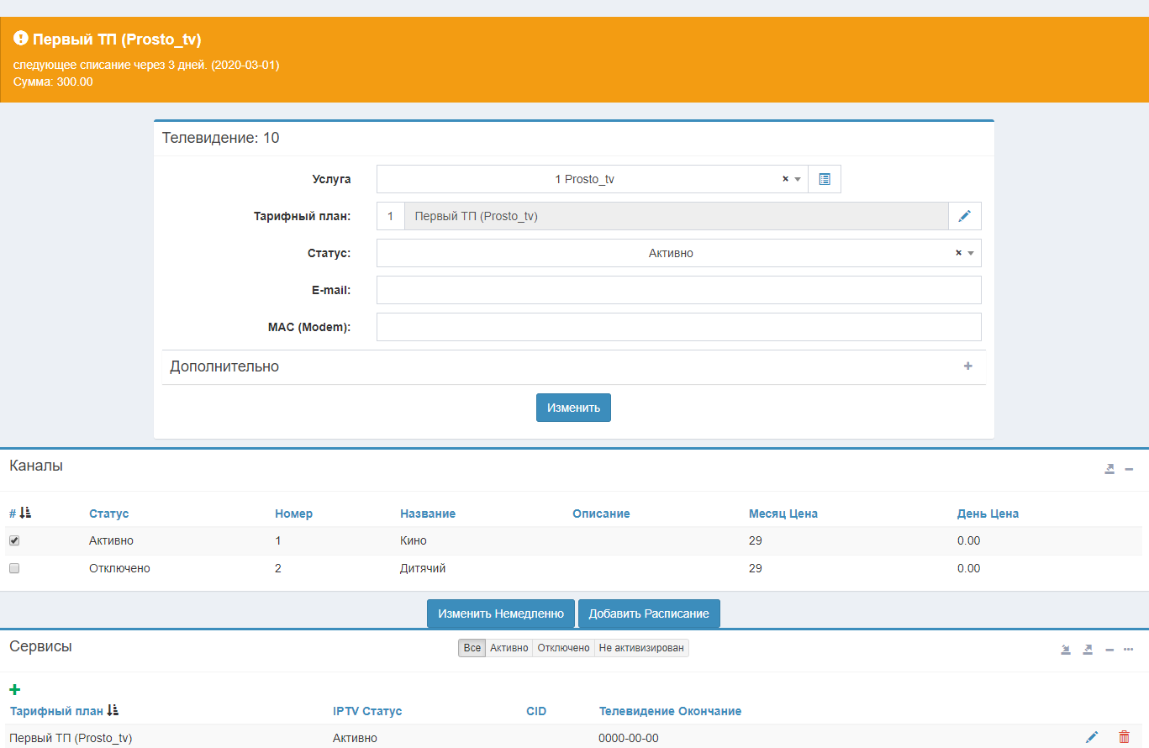Open the service list icon beside Услуга
This screenshot has width=1149, height=748.
tap(824, 179)
